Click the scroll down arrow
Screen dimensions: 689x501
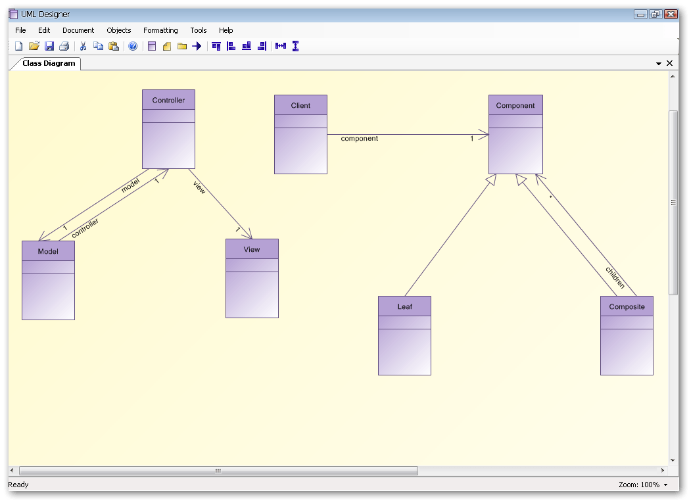pos(673,460)
